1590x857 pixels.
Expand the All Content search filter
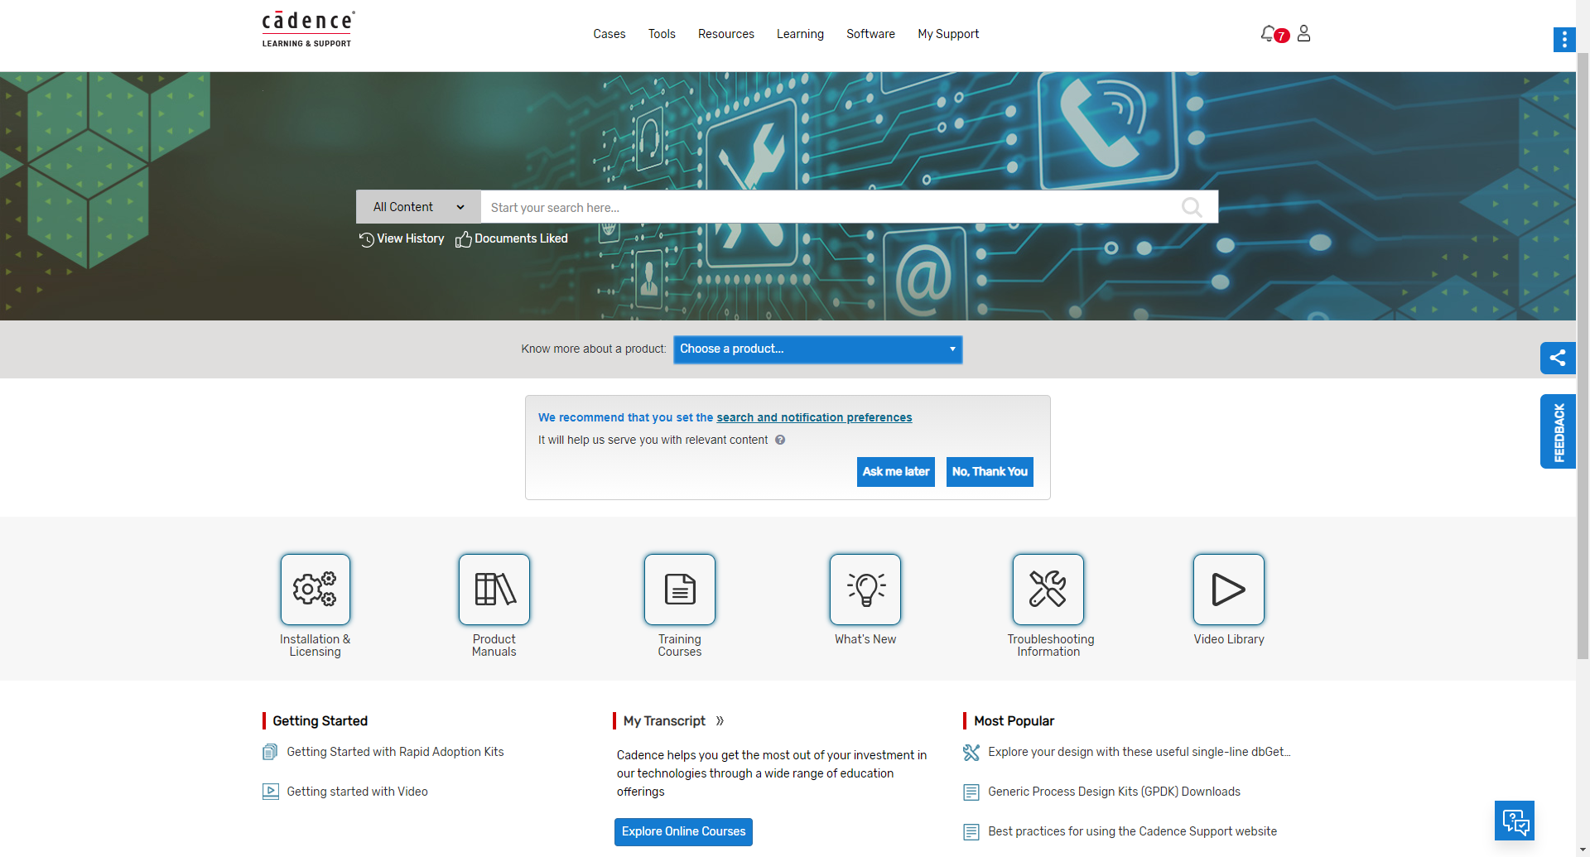coord(417,206)
